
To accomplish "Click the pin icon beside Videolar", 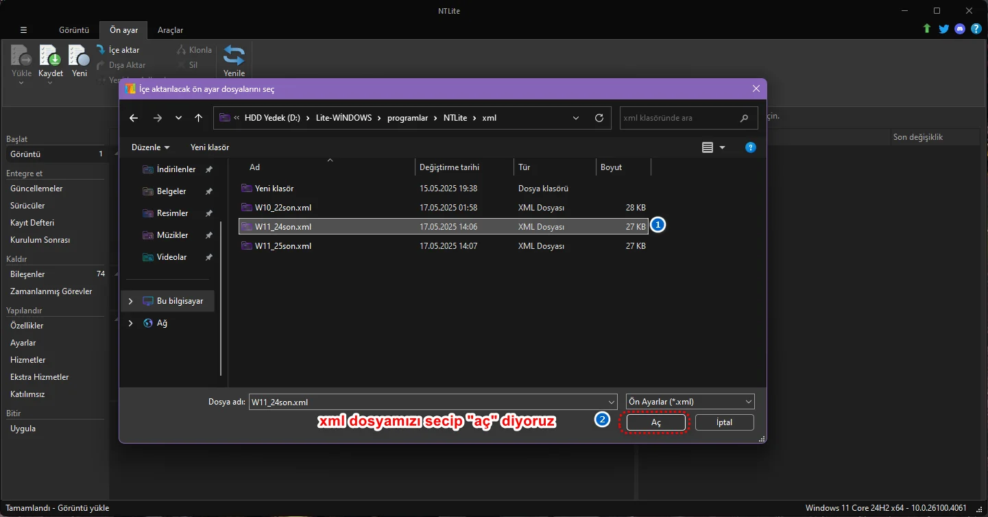I will [x=209, y=257].
